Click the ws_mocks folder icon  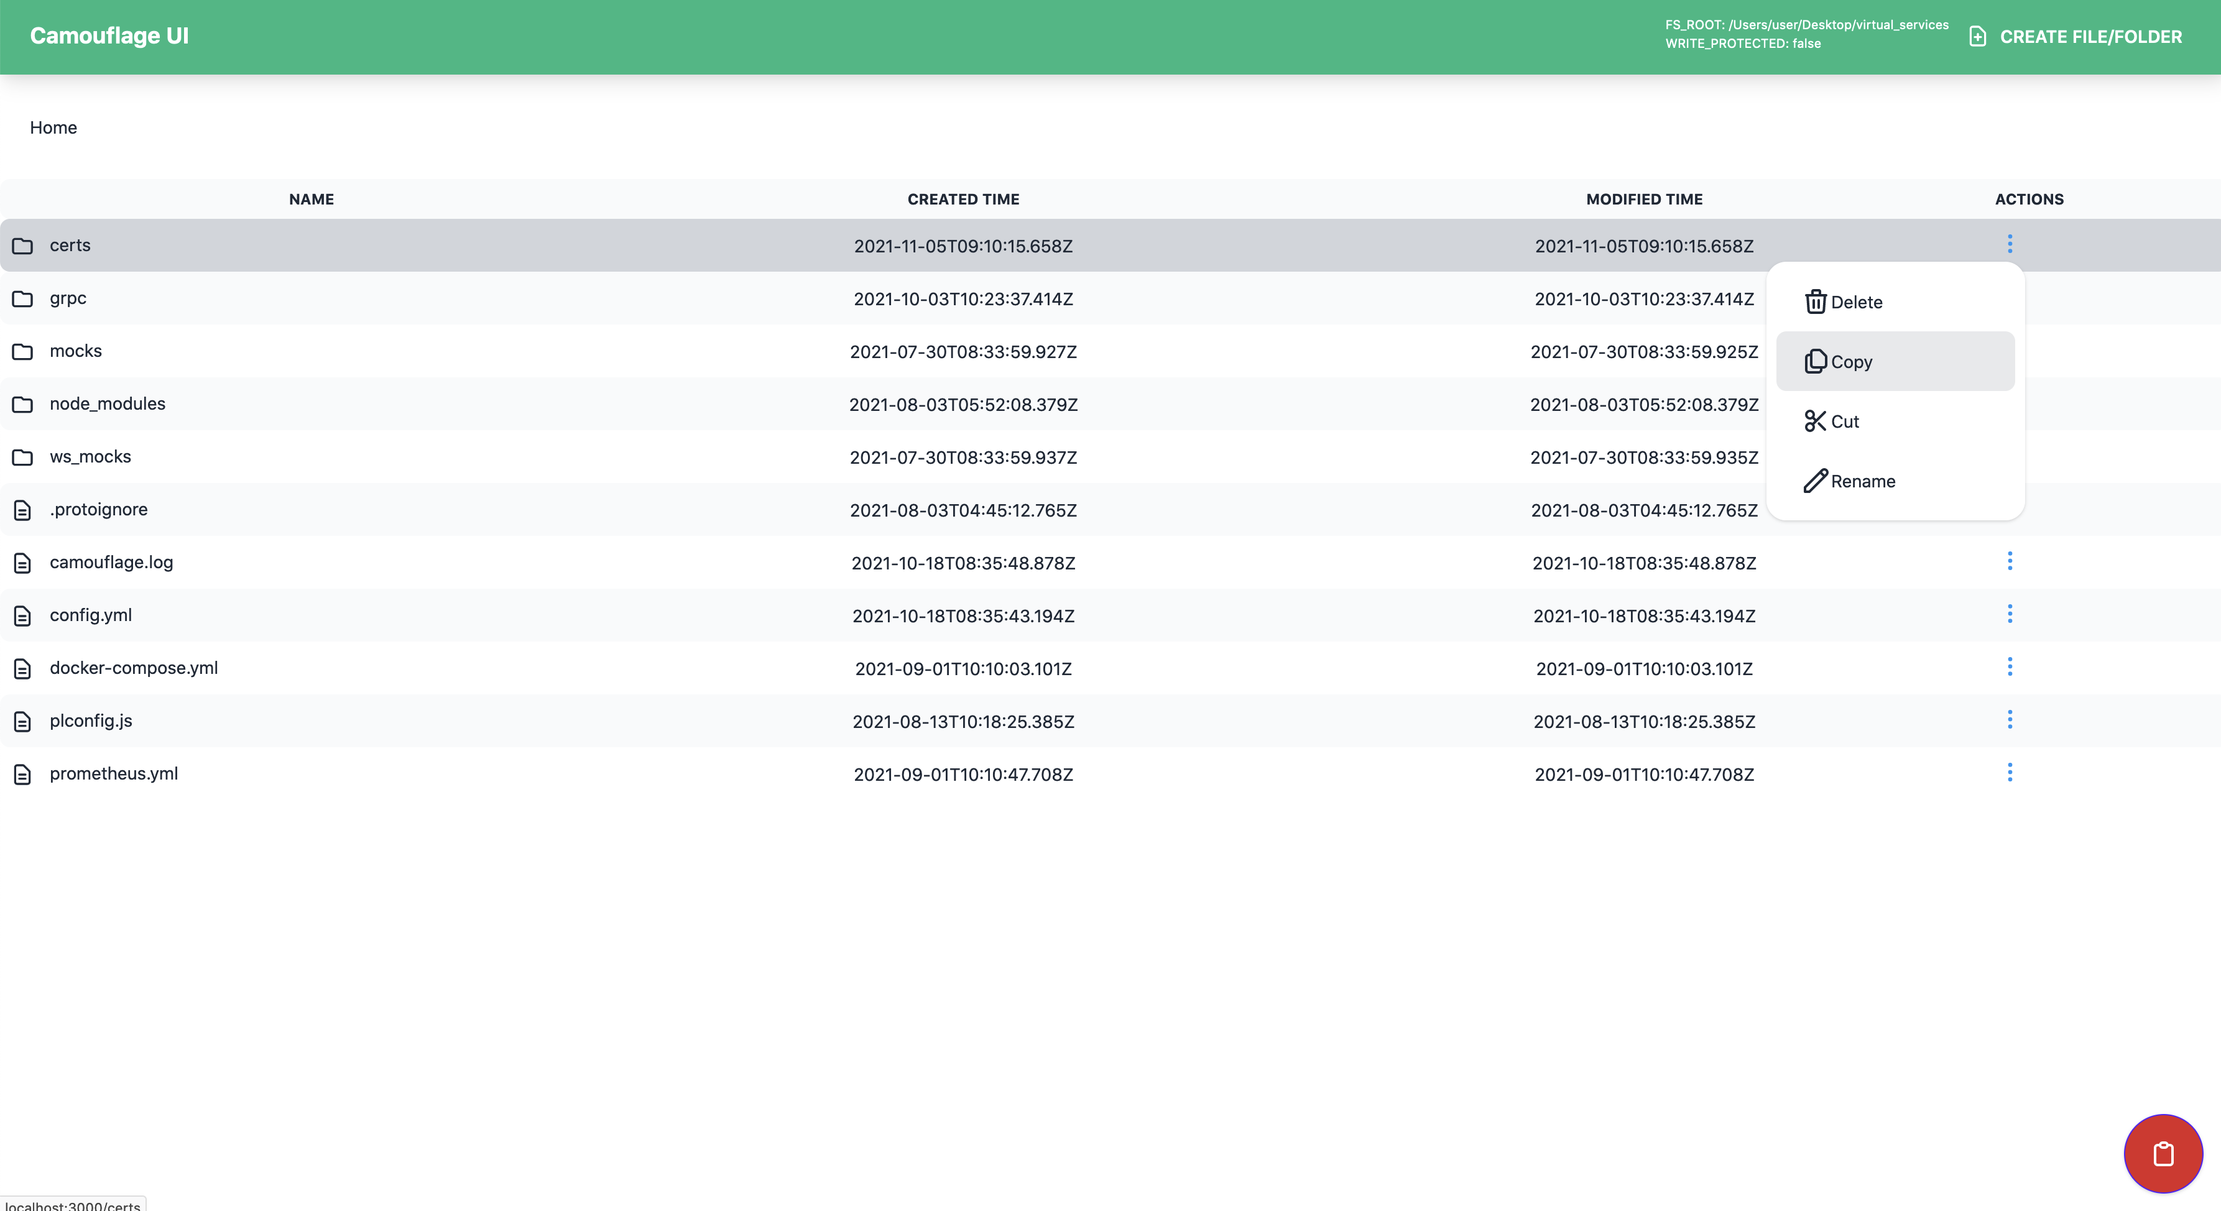(x=22, y=457)
